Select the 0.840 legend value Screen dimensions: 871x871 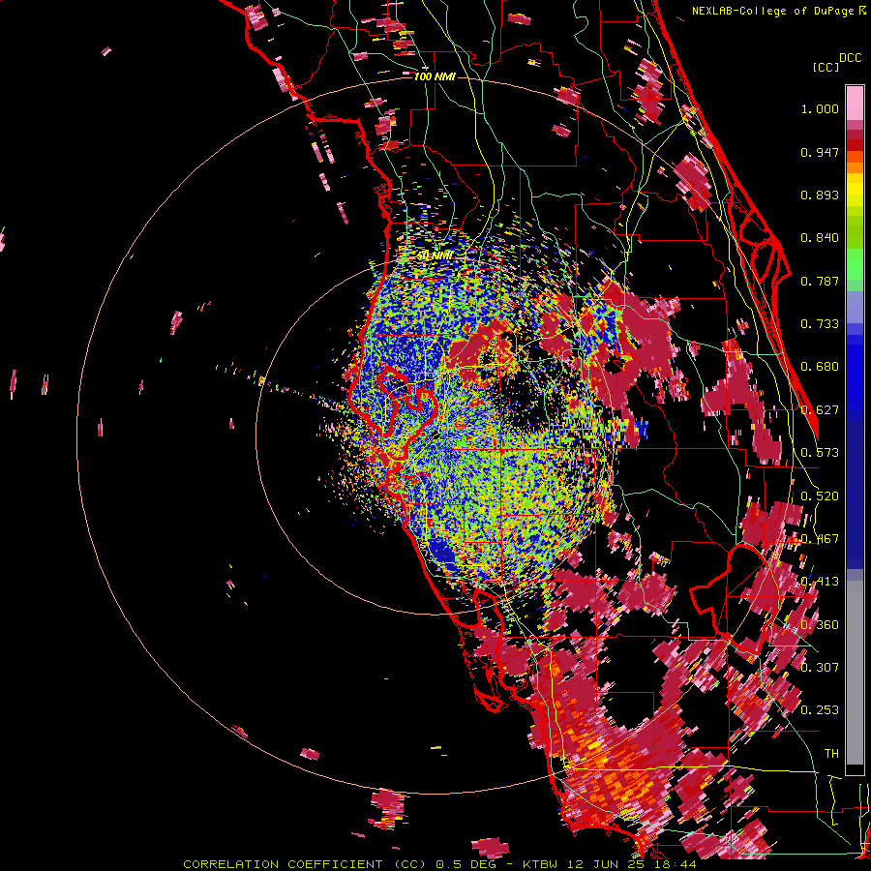click(x=820, y=238)
